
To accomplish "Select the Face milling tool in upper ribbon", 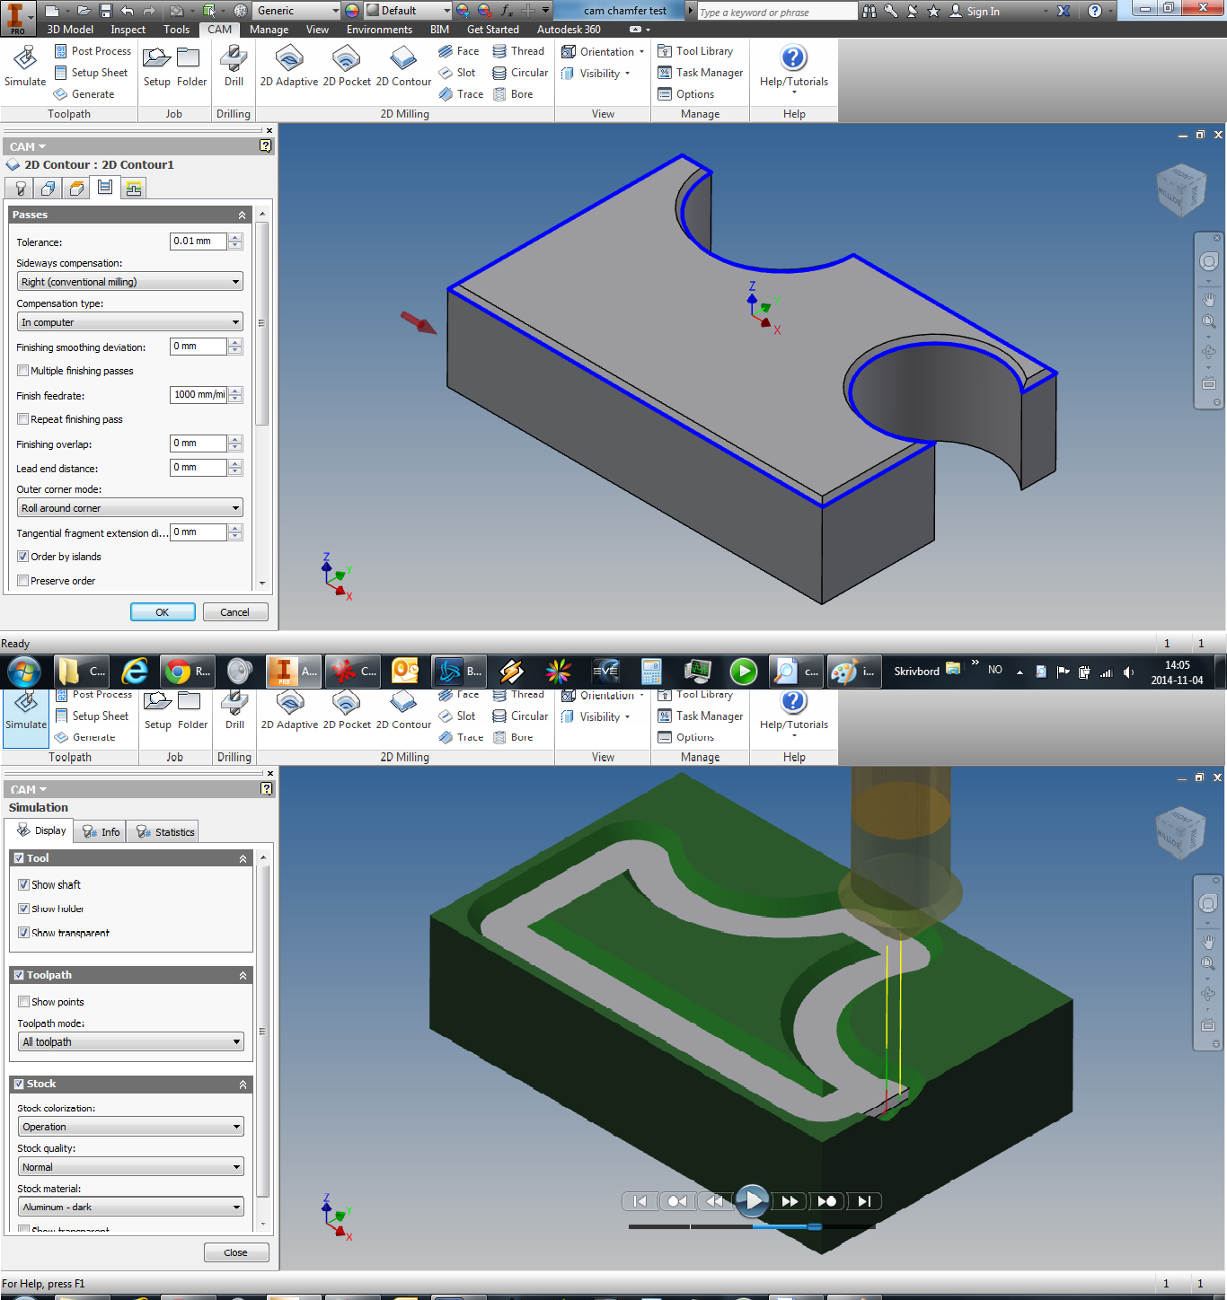I will tap(459, 51).
